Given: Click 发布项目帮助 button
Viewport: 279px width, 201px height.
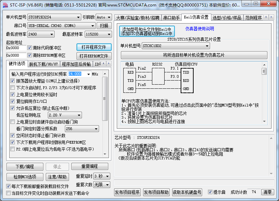Looking at the screenshot, I should 156,192.
